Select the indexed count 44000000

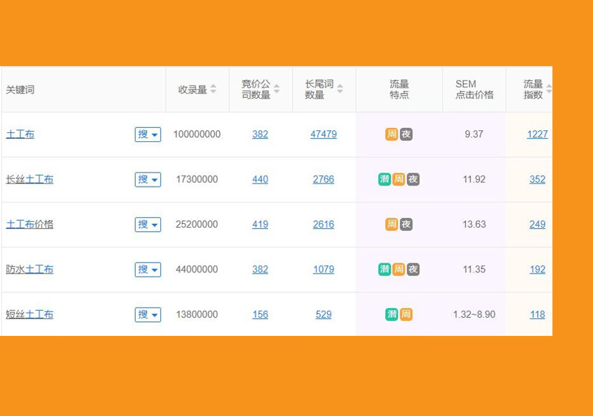tap(197, 269)
